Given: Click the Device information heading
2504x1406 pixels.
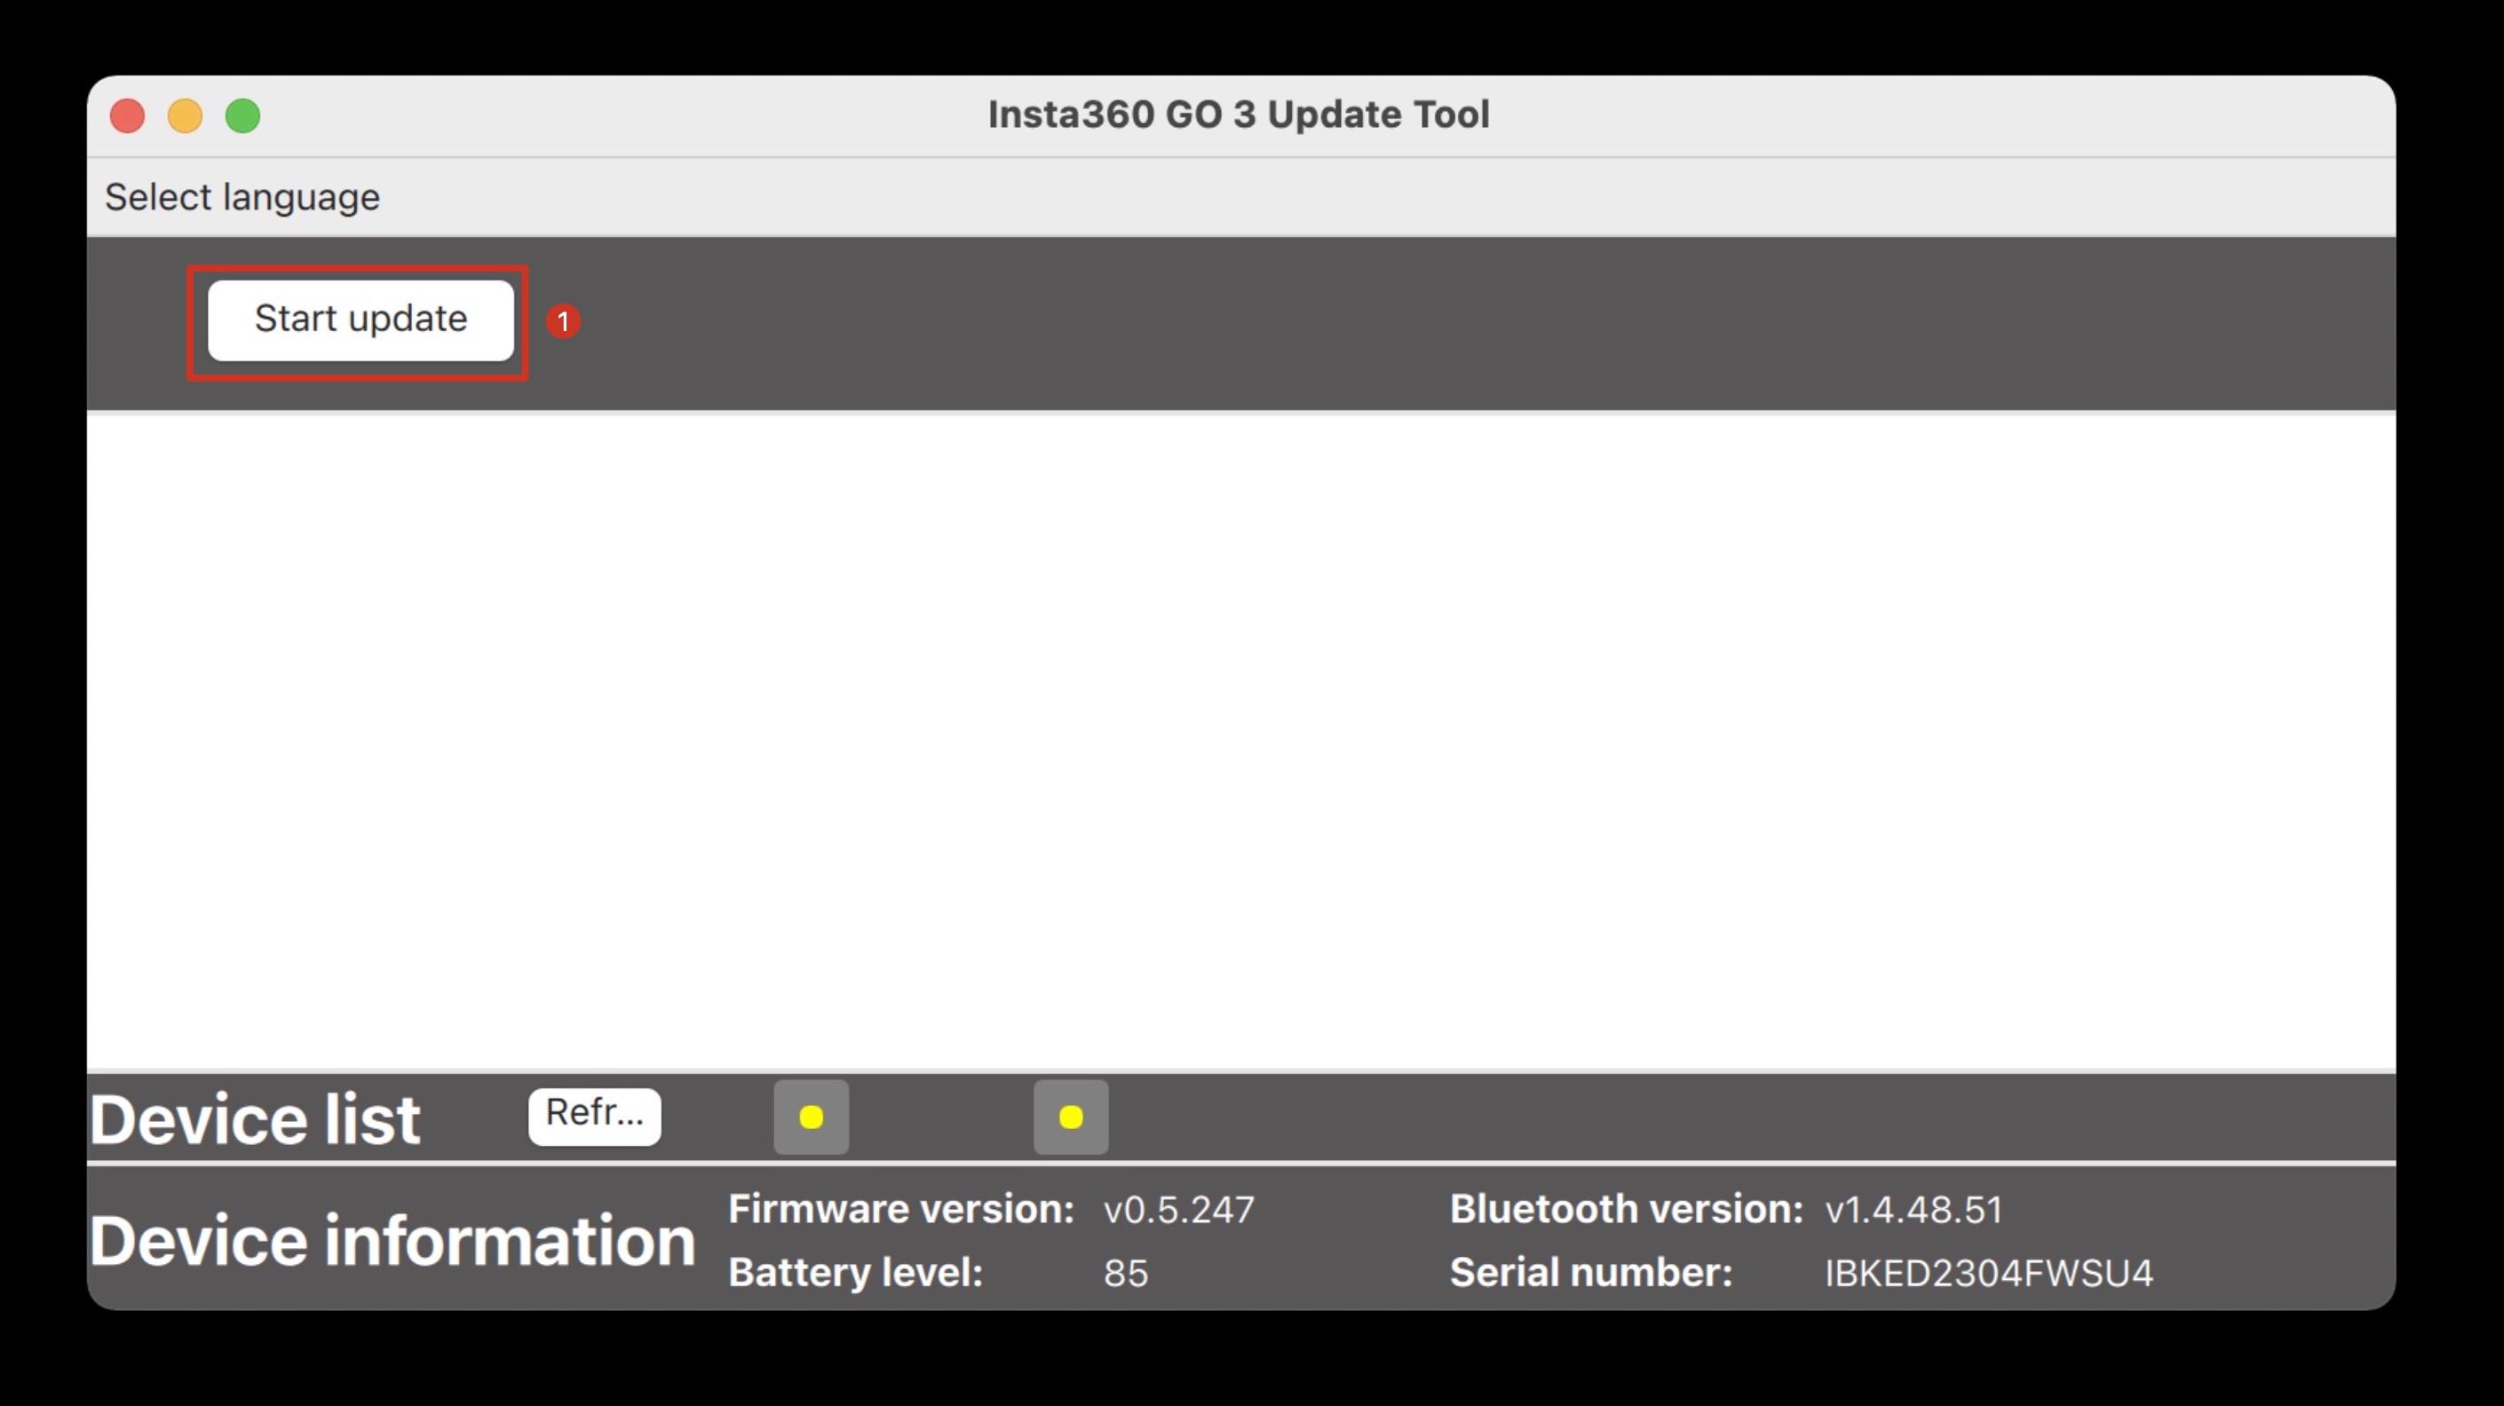Looking at the screenshot, I should tap(392, 1241).
